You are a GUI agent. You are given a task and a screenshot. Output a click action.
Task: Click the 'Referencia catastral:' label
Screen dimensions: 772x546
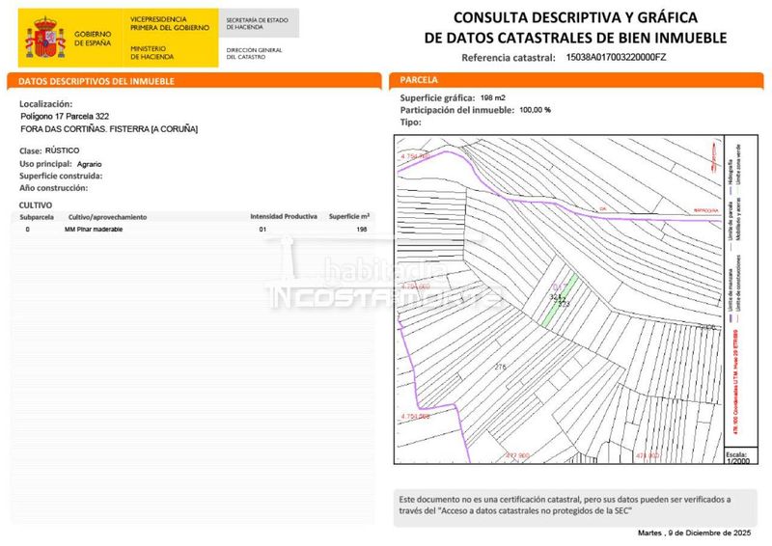click(509, 58)
